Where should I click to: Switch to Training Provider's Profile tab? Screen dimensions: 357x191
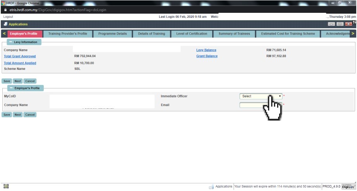tap(68, 34)
